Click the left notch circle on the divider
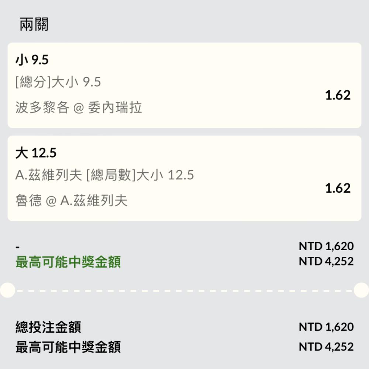The image size is (369, 369). pyautogui.click(x=7, y=290)
